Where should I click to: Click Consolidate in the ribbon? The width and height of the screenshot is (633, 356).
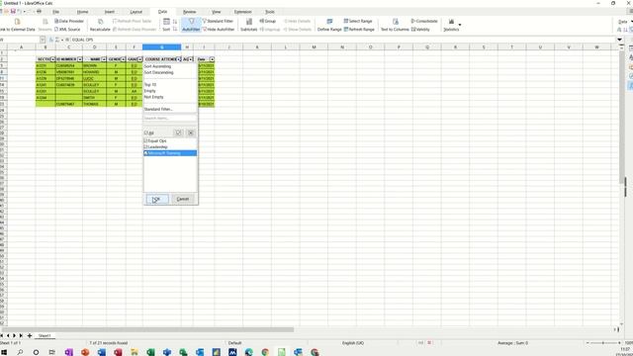pyautogui.click(x=424, y=21)
